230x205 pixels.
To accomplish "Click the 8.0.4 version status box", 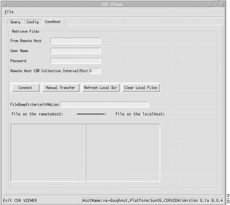I will click(217, 201).
